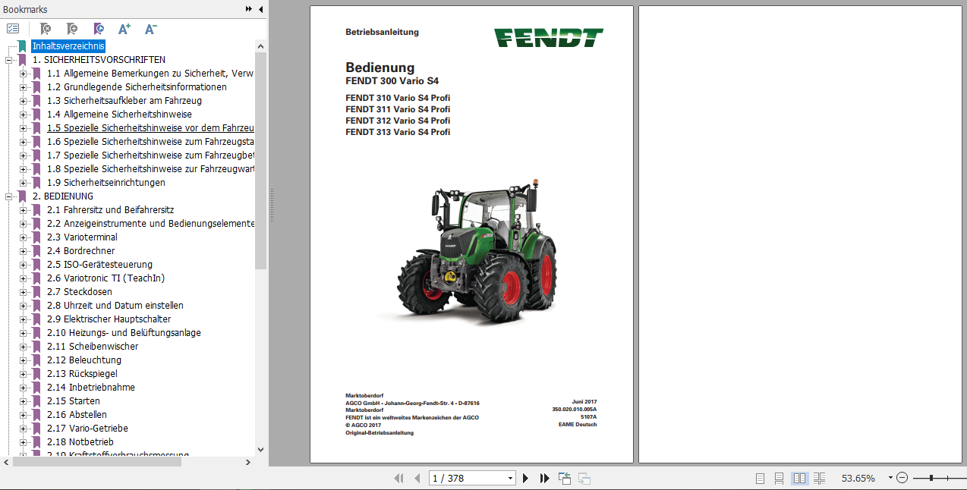
Task: Click the zoom out minus button
Action: (902, 478)
